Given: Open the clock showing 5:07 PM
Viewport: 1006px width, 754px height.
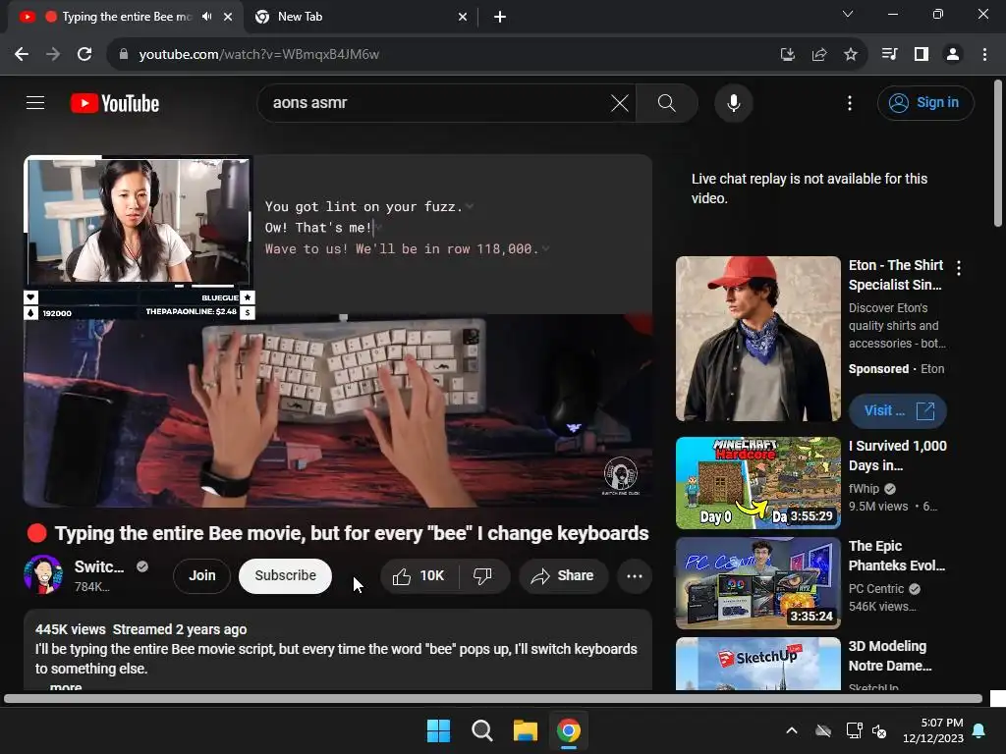Looking at the screenshot, I should 933,730.
